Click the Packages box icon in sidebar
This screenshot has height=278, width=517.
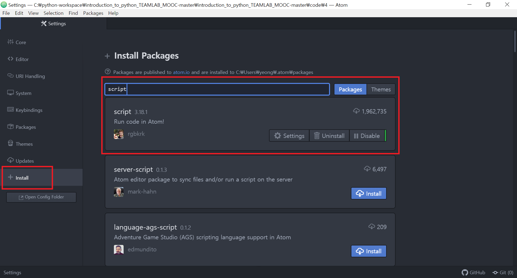tap(11, 126)
